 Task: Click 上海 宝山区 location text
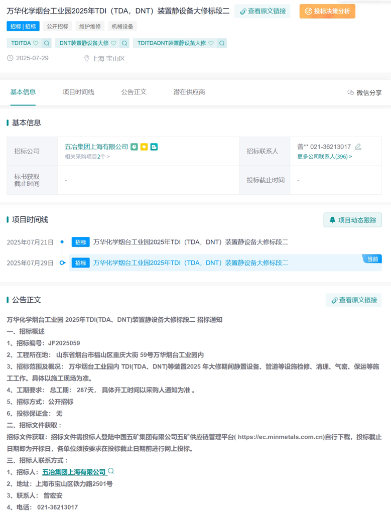(x=108, y=58)
